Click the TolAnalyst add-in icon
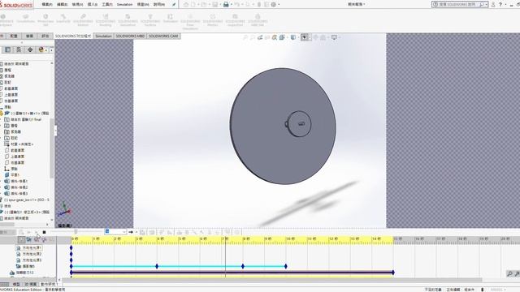The width and height of the screenshot is (520, 292). 170,19
